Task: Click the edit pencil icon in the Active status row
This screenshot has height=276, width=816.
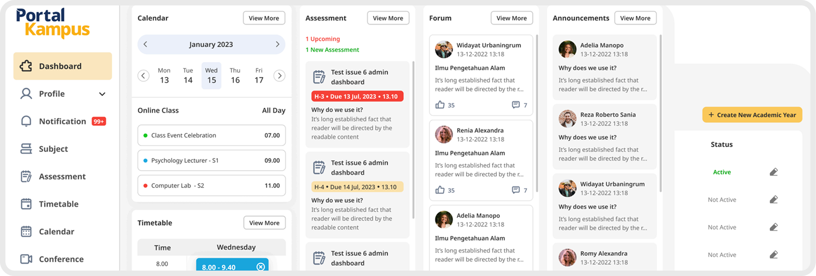Action: point(773,172)
